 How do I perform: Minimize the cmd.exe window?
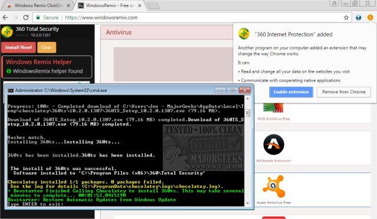coord(220,90)
